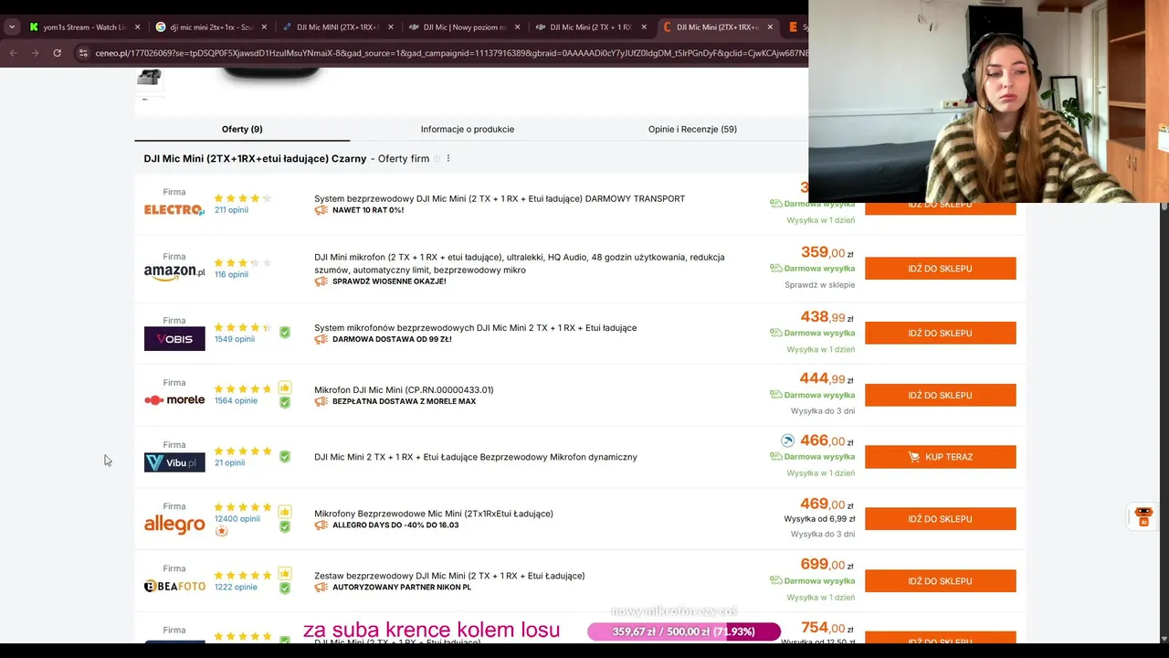This screenshot has width=1169, height=658.
Task: Open the amazon.pl shop logo
Action: 174,272
